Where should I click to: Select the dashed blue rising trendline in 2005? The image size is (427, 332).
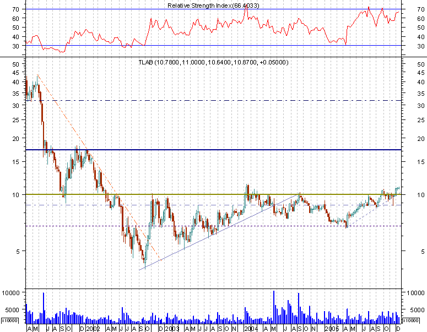375,209
